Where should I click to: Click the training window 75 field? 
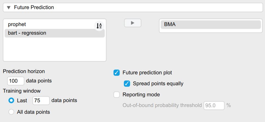pos(41,100)
